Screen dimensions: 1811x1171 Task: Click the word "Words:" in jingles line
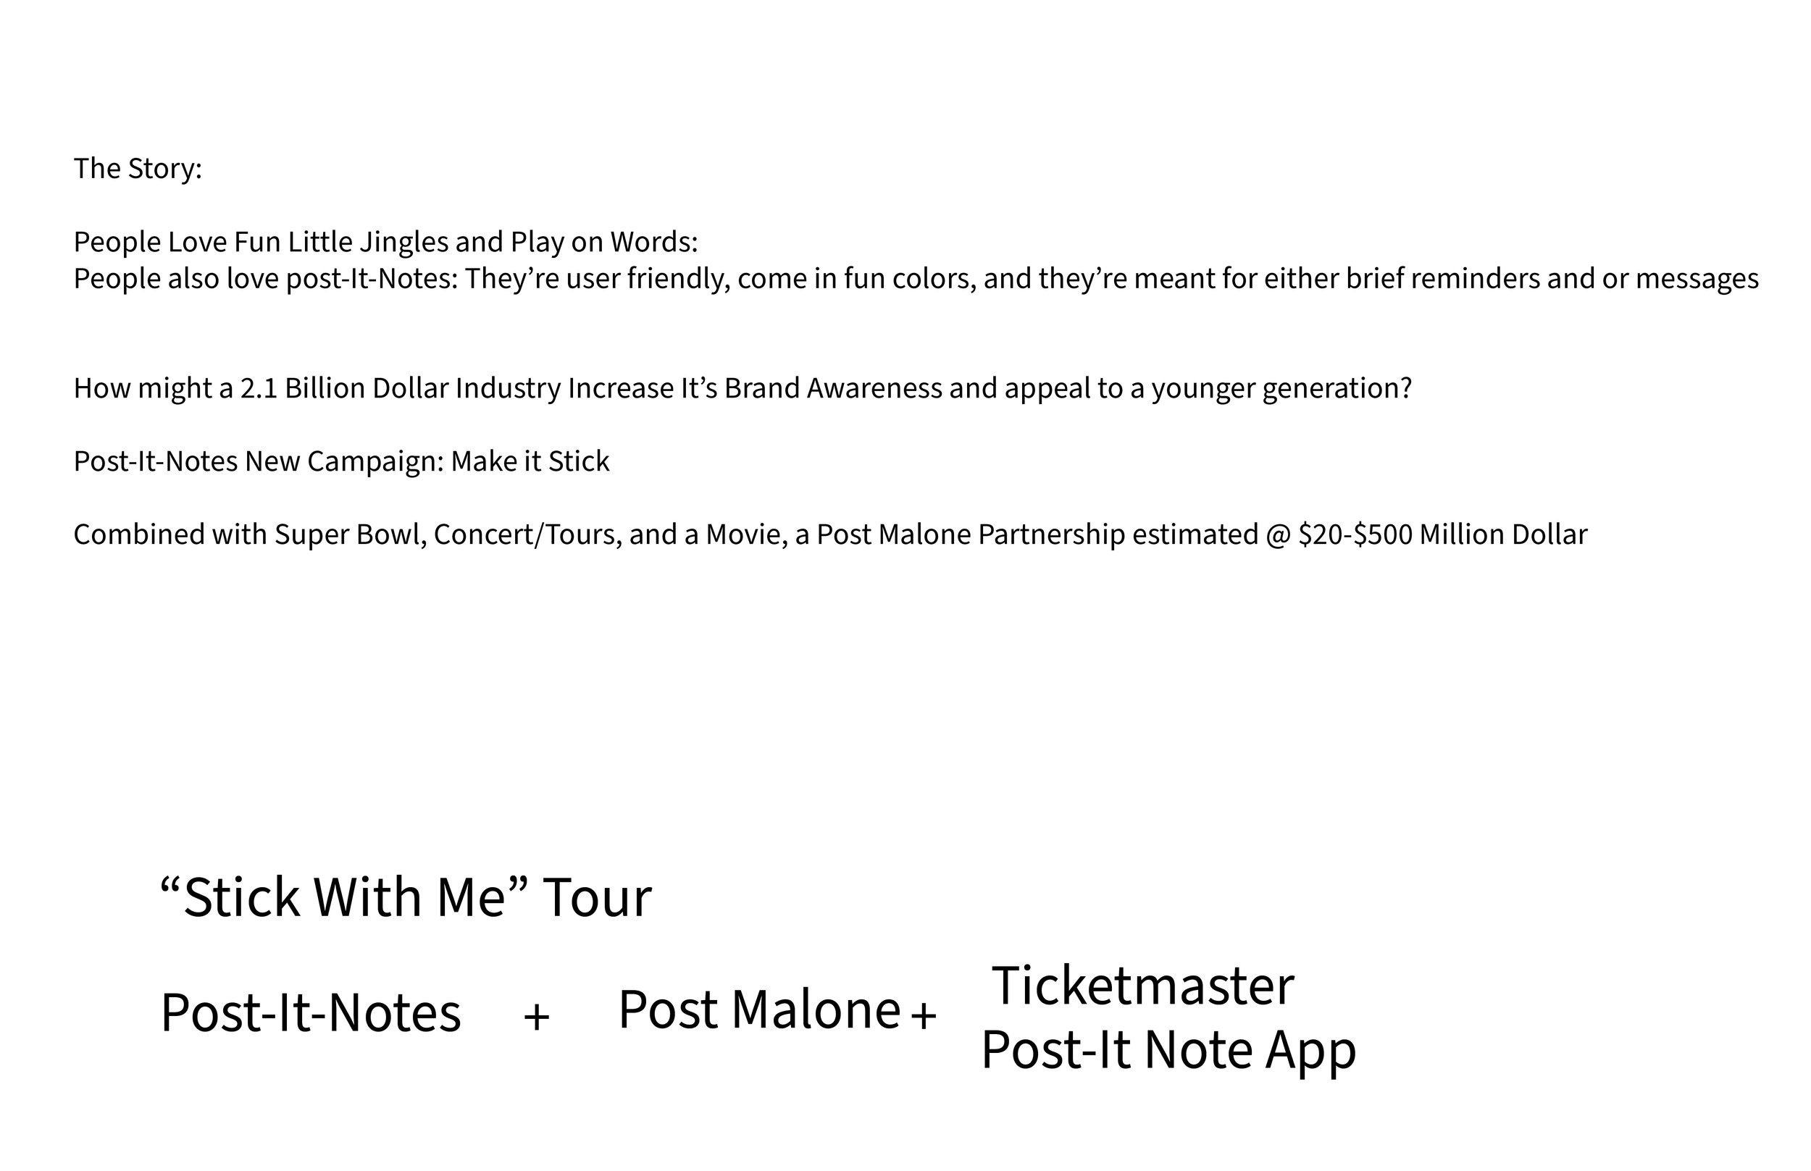[x=654, y=242]
